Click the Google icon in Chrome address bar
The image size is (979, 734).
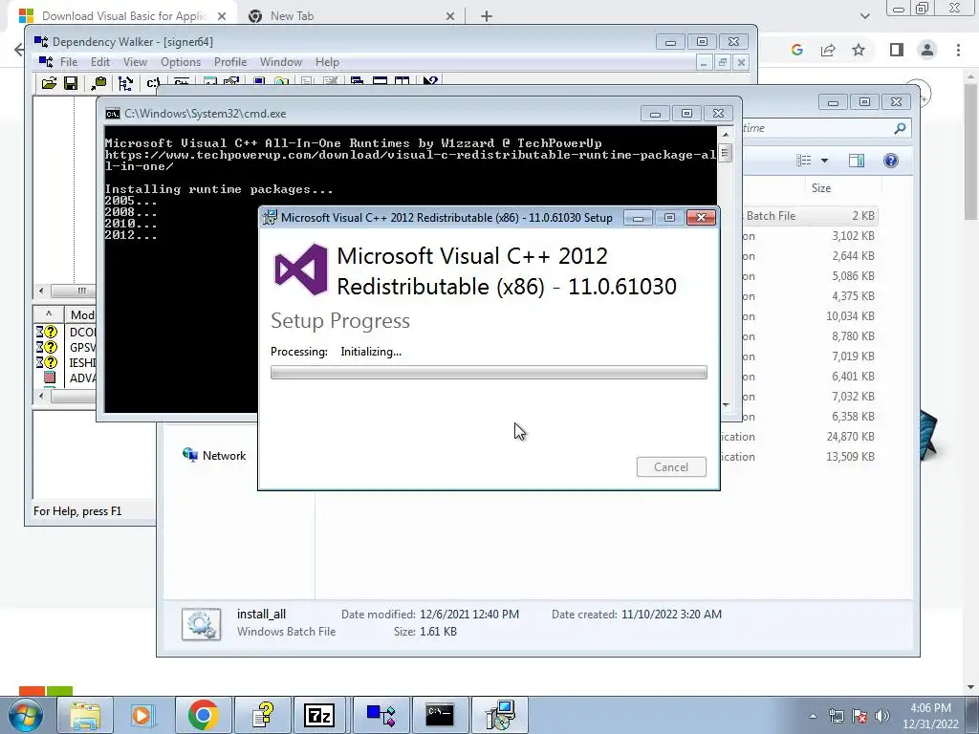click(x=796, y=50)
